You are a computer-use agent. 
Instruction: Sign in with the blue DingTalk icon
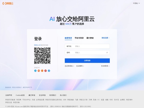[x=49, y=71]
